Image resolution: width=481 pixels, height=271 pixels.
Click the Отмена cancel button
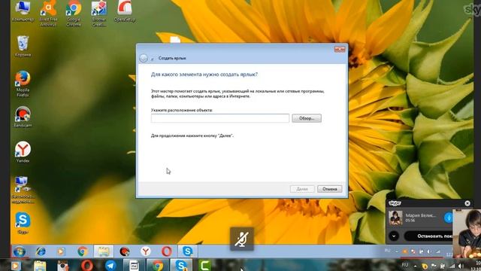329,189
